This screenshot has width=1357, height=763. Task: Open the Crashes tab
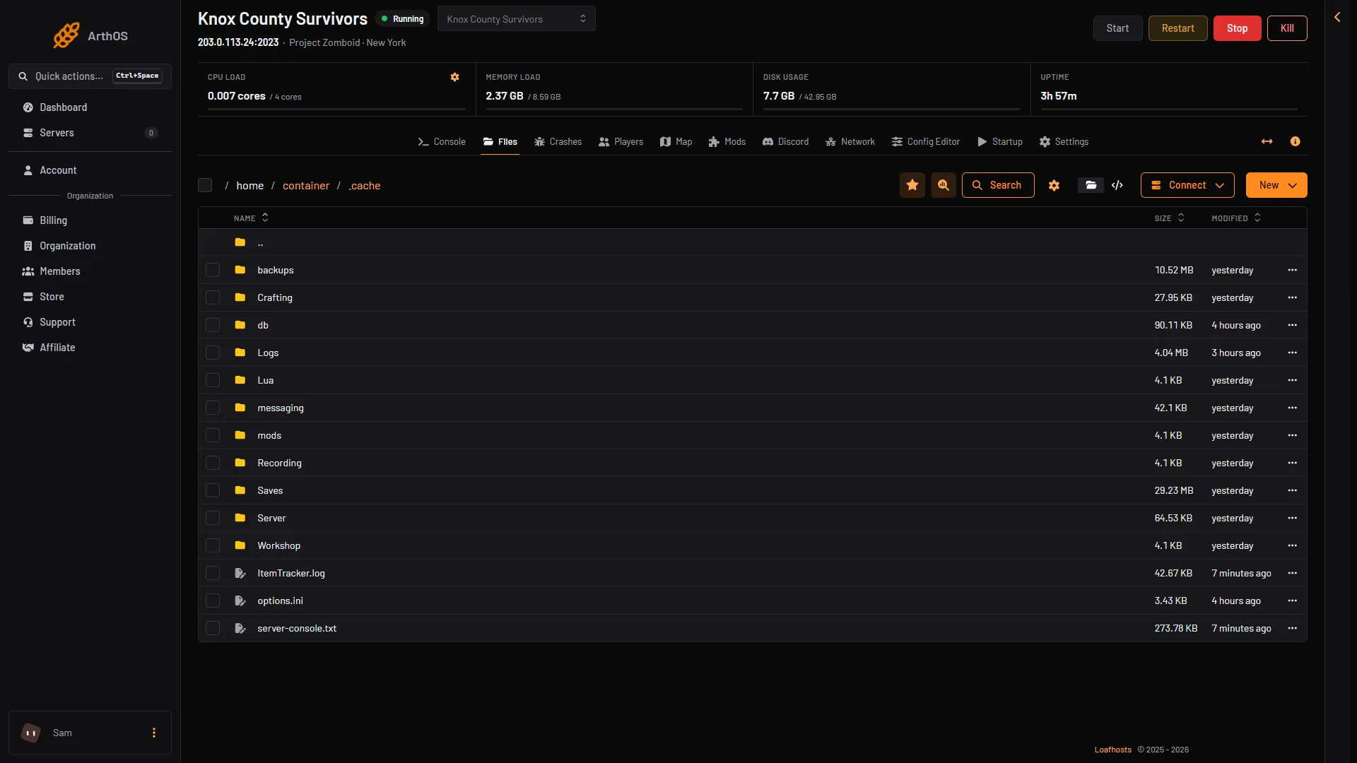(x=558, y=141)
